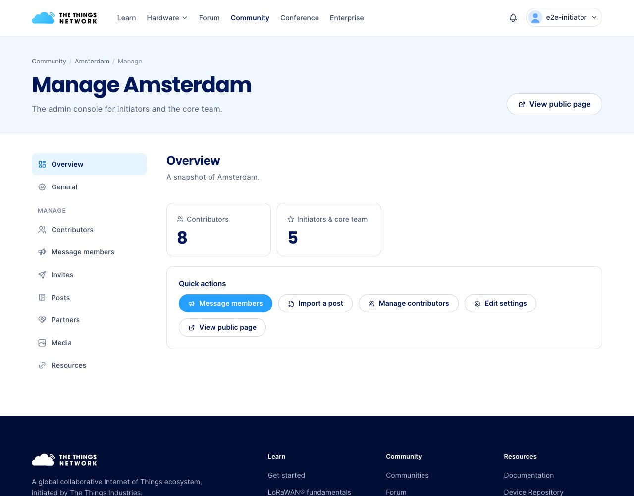Click the footer Communities link
The height and width of the screenshot is (496, 634).
(407, 475)
